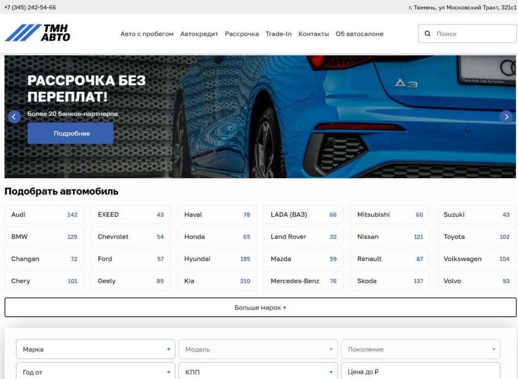Select Honda brand tile
The width and height of the screenshot is (518, 379).
point(217,236)
